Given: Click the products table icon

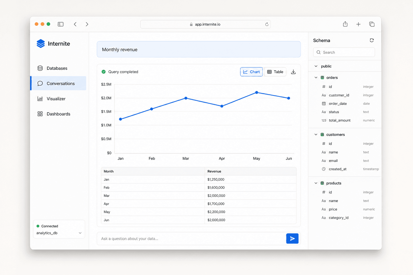Looking at the screenshot, I should pos(322,183).
